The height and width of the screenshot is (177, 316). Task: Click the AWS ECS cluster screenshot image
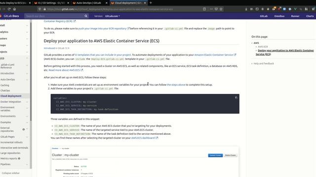pos(145,162)
